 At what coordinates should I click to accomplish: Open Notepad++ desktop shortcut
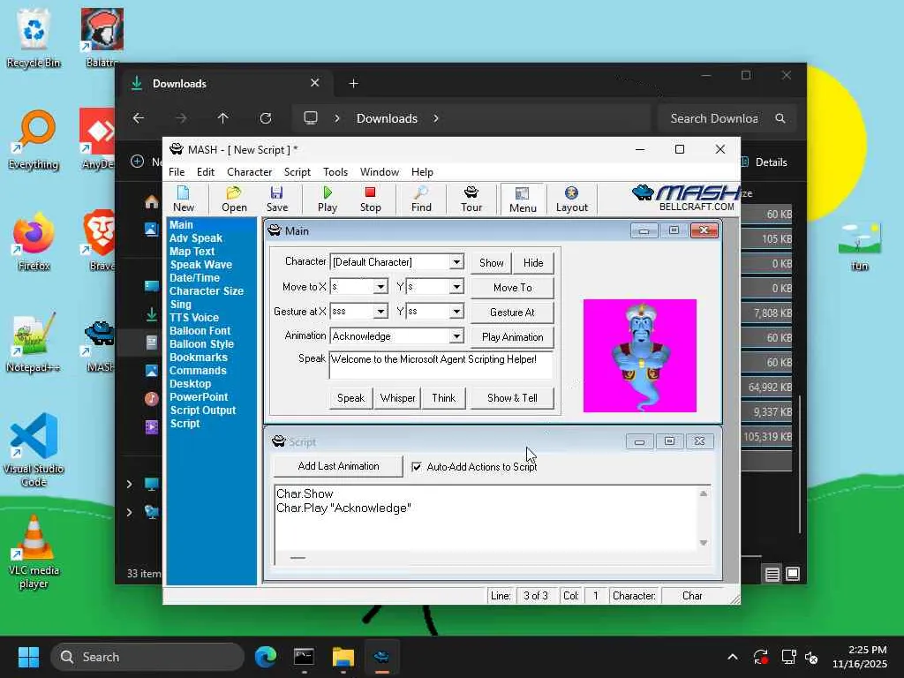pos(34,343)
